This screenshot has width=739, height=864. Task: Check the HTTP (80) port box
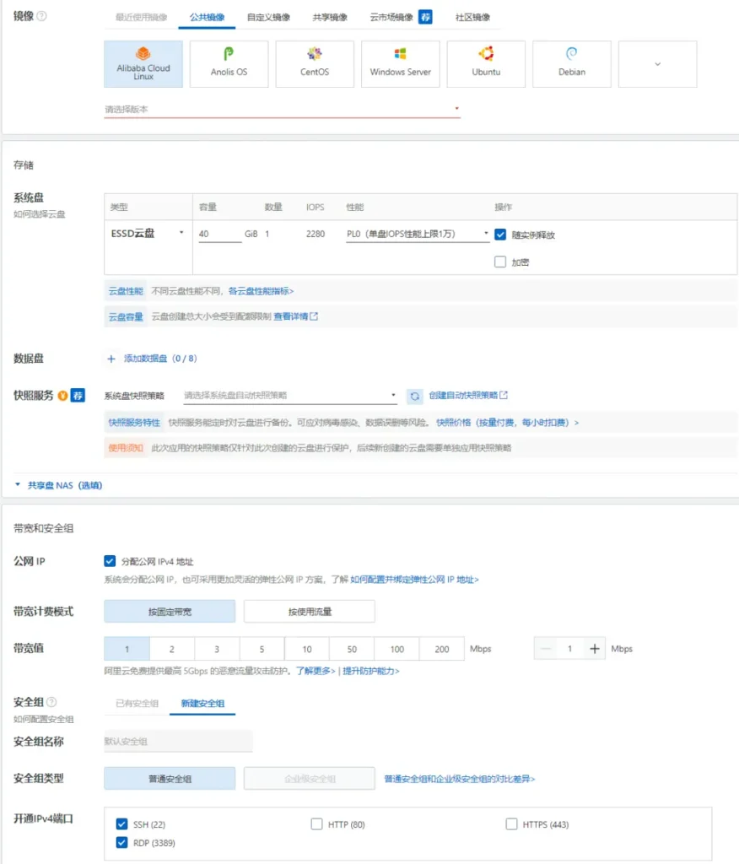pyautogui.click(x=316, y=823)
